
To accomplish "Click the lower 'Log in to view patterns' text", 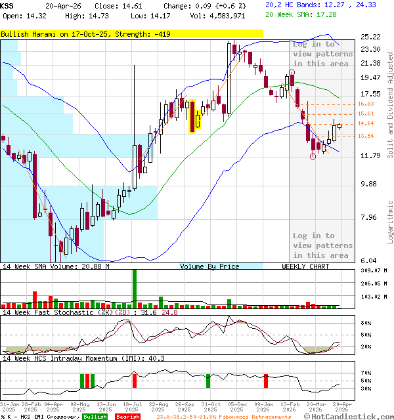I will (x=317, y=245).
